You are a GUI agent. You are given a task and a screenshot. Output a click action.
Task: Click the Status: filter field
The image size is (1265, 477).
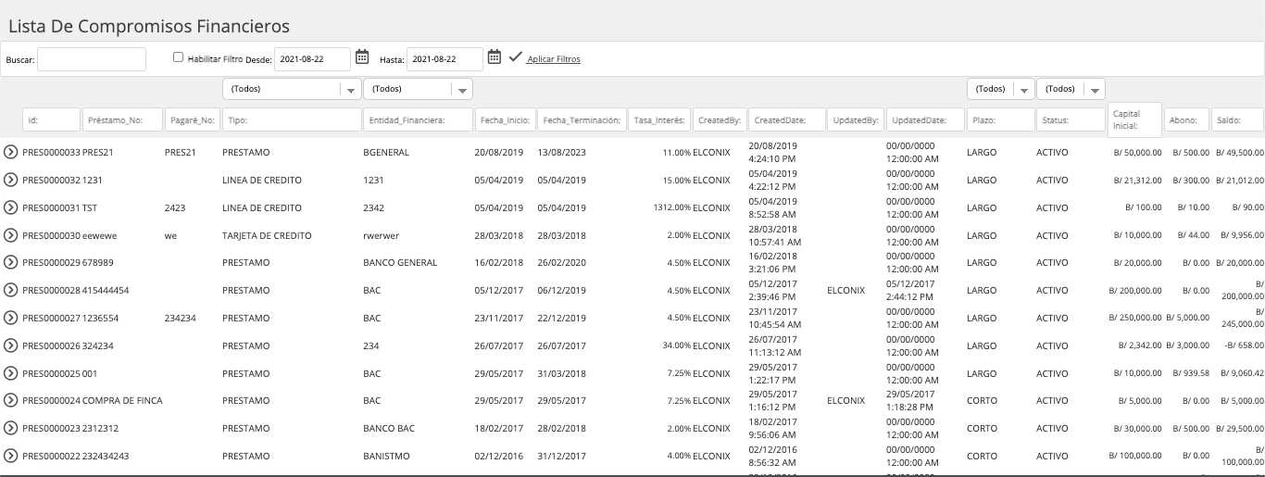[x=1071, y=119]
